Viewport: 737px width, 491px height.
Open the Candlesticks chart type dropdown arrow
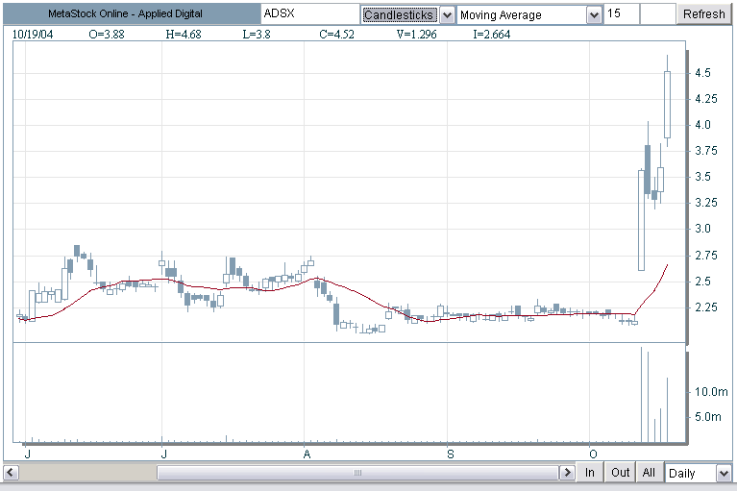pyautogui.click(x=447, y=15)
